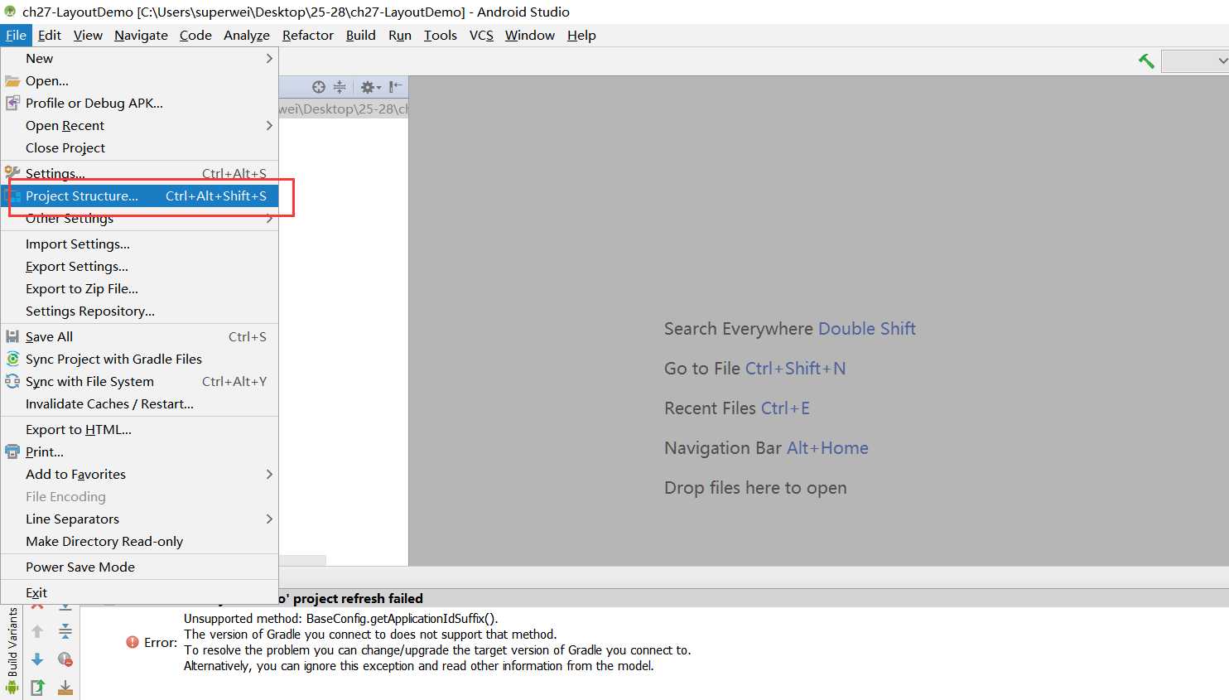Click 'Alternatively, you can ignore this exception' line

pos(419,666)
